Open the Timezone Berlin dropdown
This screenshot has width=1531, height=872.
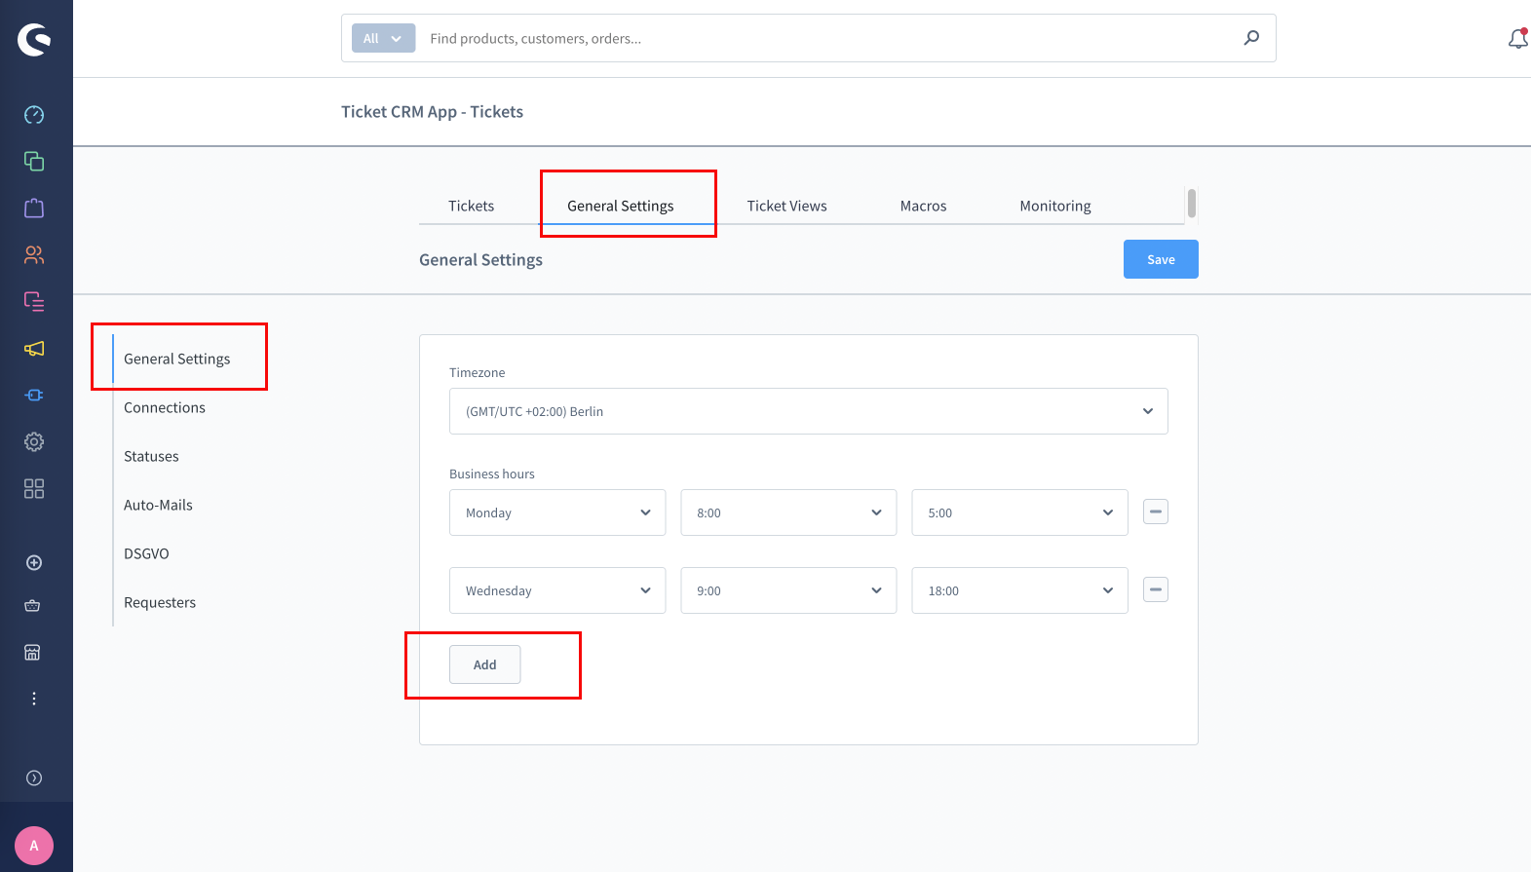click(x=809, y=411)
